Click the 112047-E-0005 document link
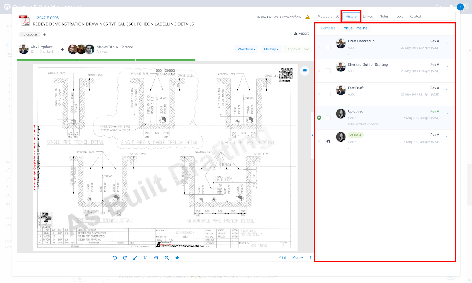The height and width of the screenshot is (283, 472). [46, 18]
